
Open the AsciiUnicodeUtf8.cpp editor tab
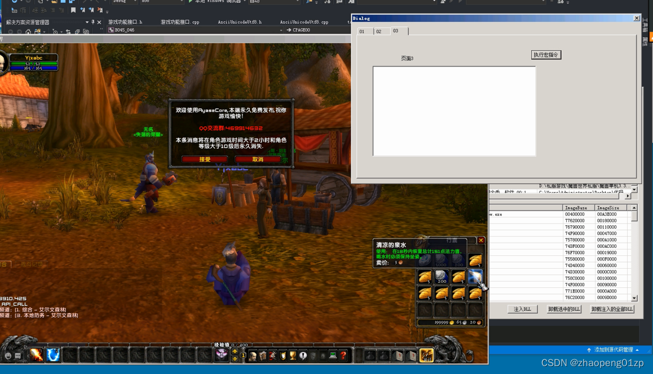click(304, 22)
